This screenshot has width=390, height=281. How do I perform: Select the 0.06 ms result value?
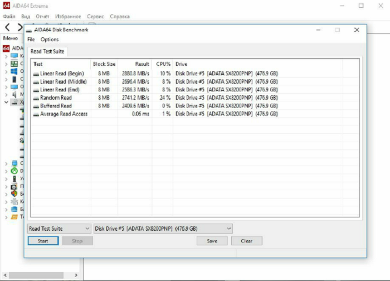point(140,114)
